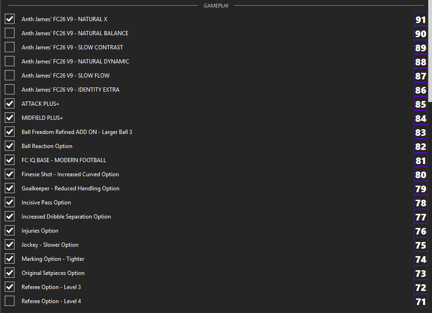Disable Goalkeeper Reduced Handling Option checkbox

pyautogui.click(x=10, y=188)
